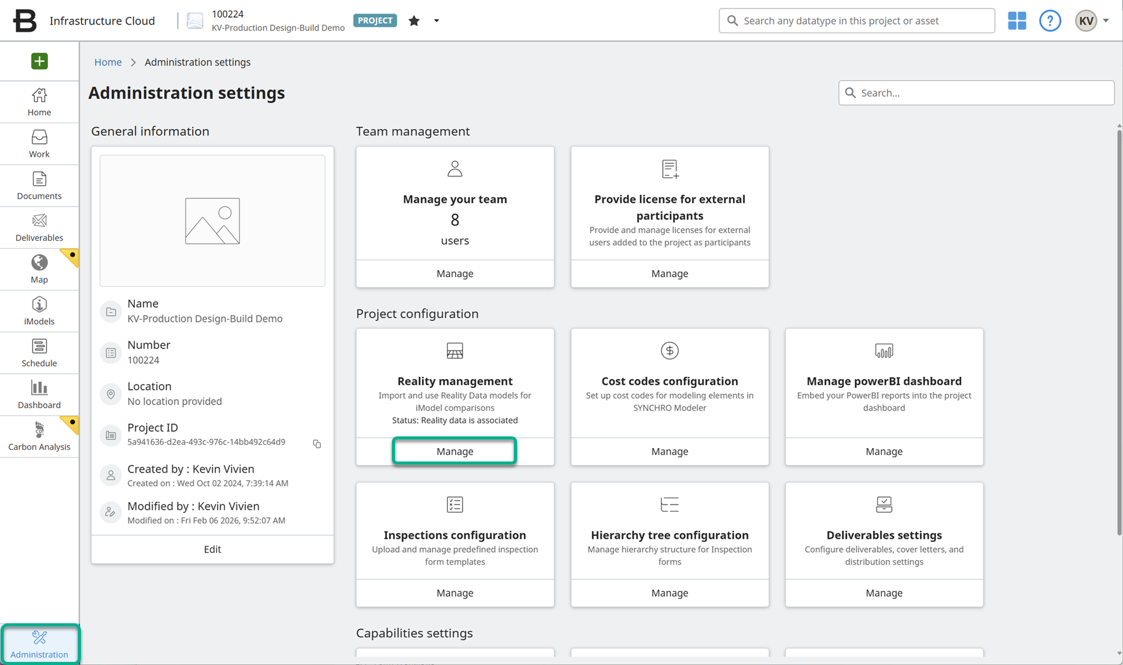
Task: Click Manage under Reality management
Action: 454,451
